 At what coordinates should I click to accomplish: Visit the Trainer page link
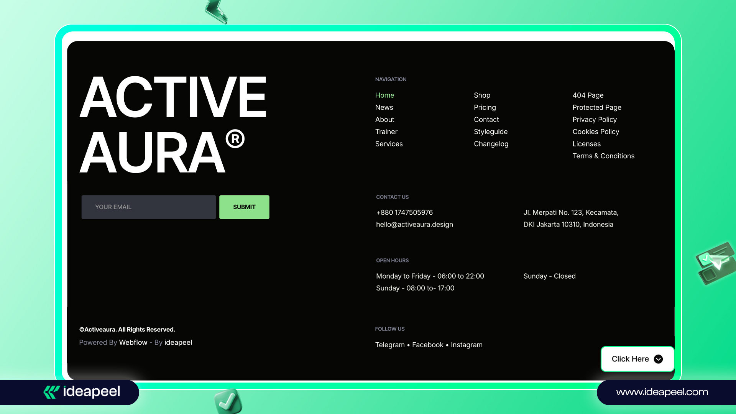[386, 131]
